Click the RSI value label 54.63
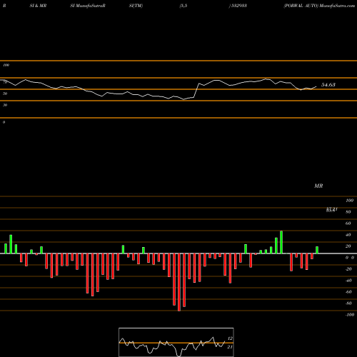This screenshot has height=357, width=357. (x=328, y=85)
